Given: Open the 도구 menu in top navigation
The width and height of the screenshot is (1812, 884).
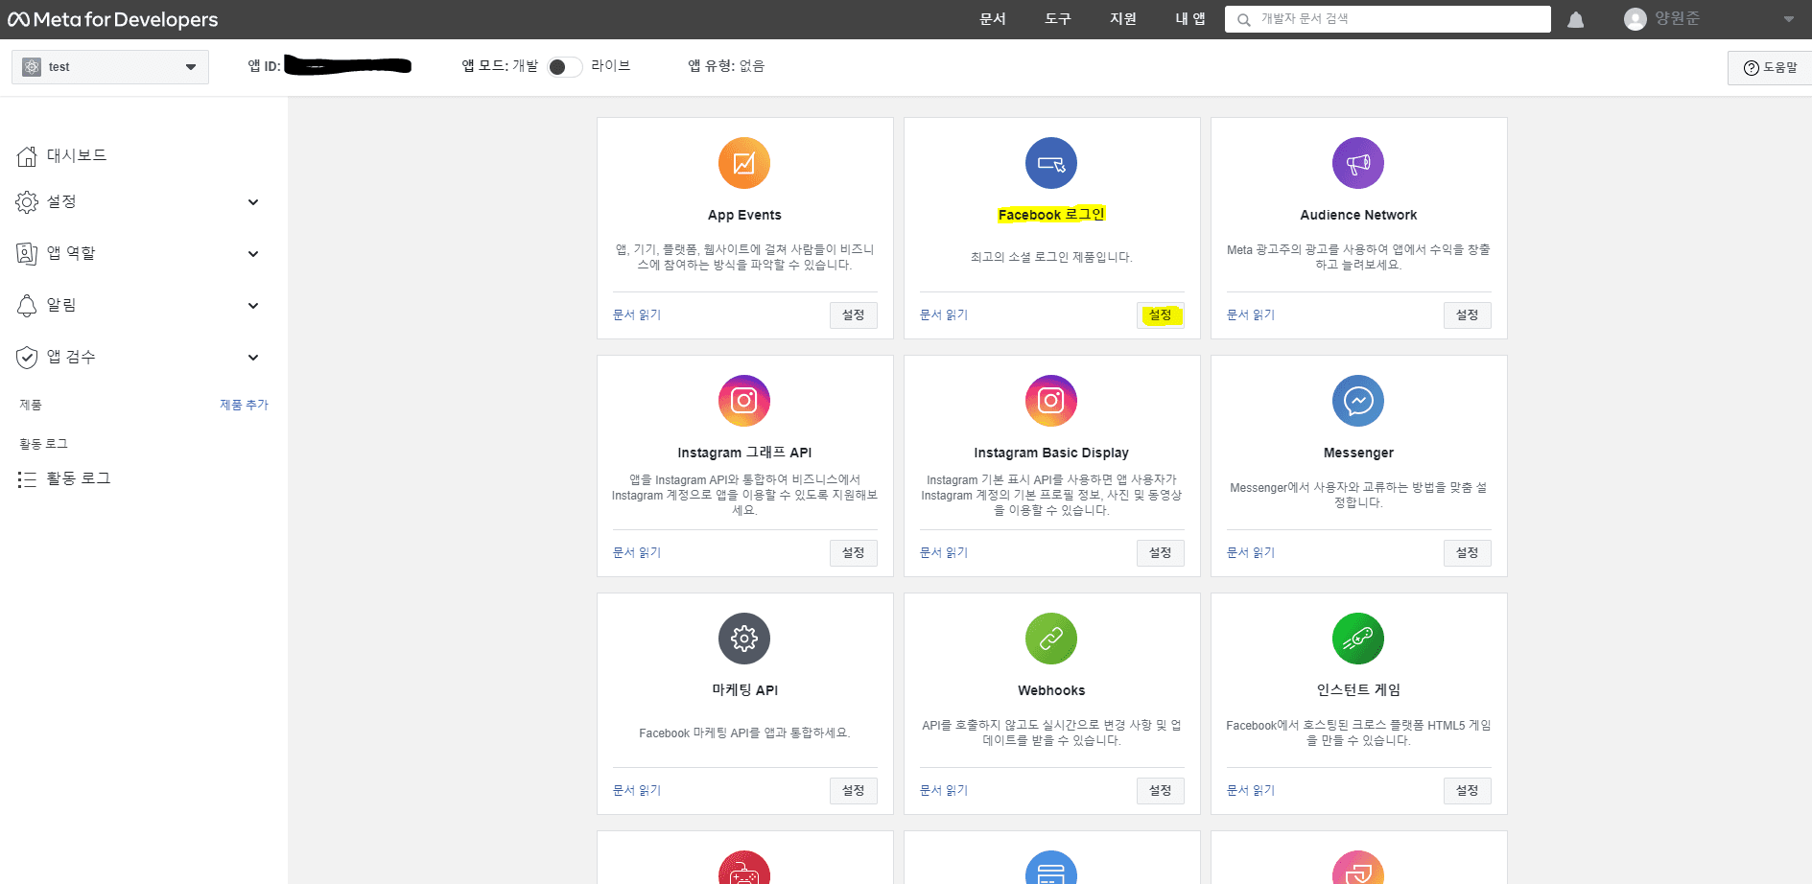Looking at the screenshot, I should pyautogui.click(x=1057, y=19).
